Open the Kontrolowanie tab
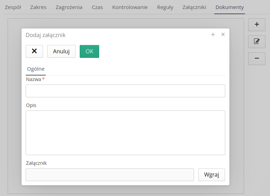Screen dimensions: 270x196 coord(130,7)
